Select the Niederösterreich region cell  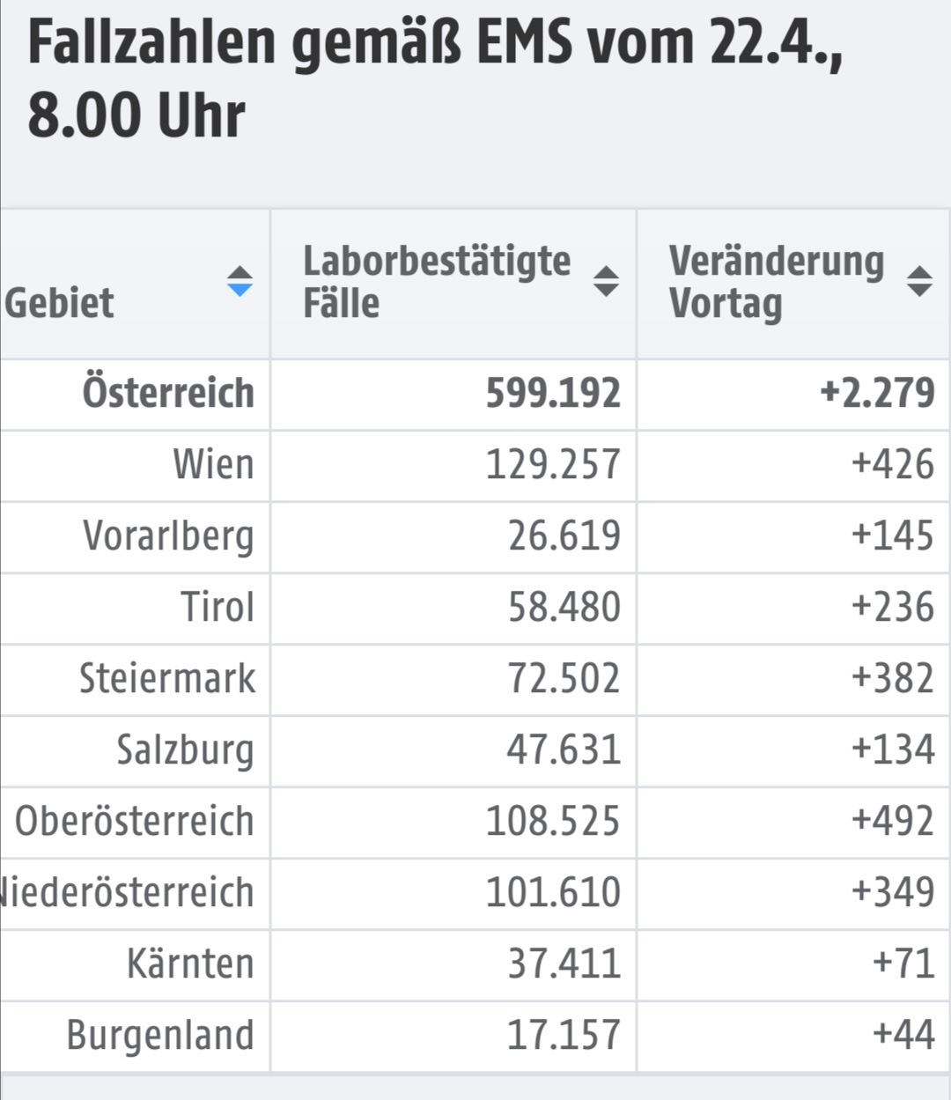point(135,894)
